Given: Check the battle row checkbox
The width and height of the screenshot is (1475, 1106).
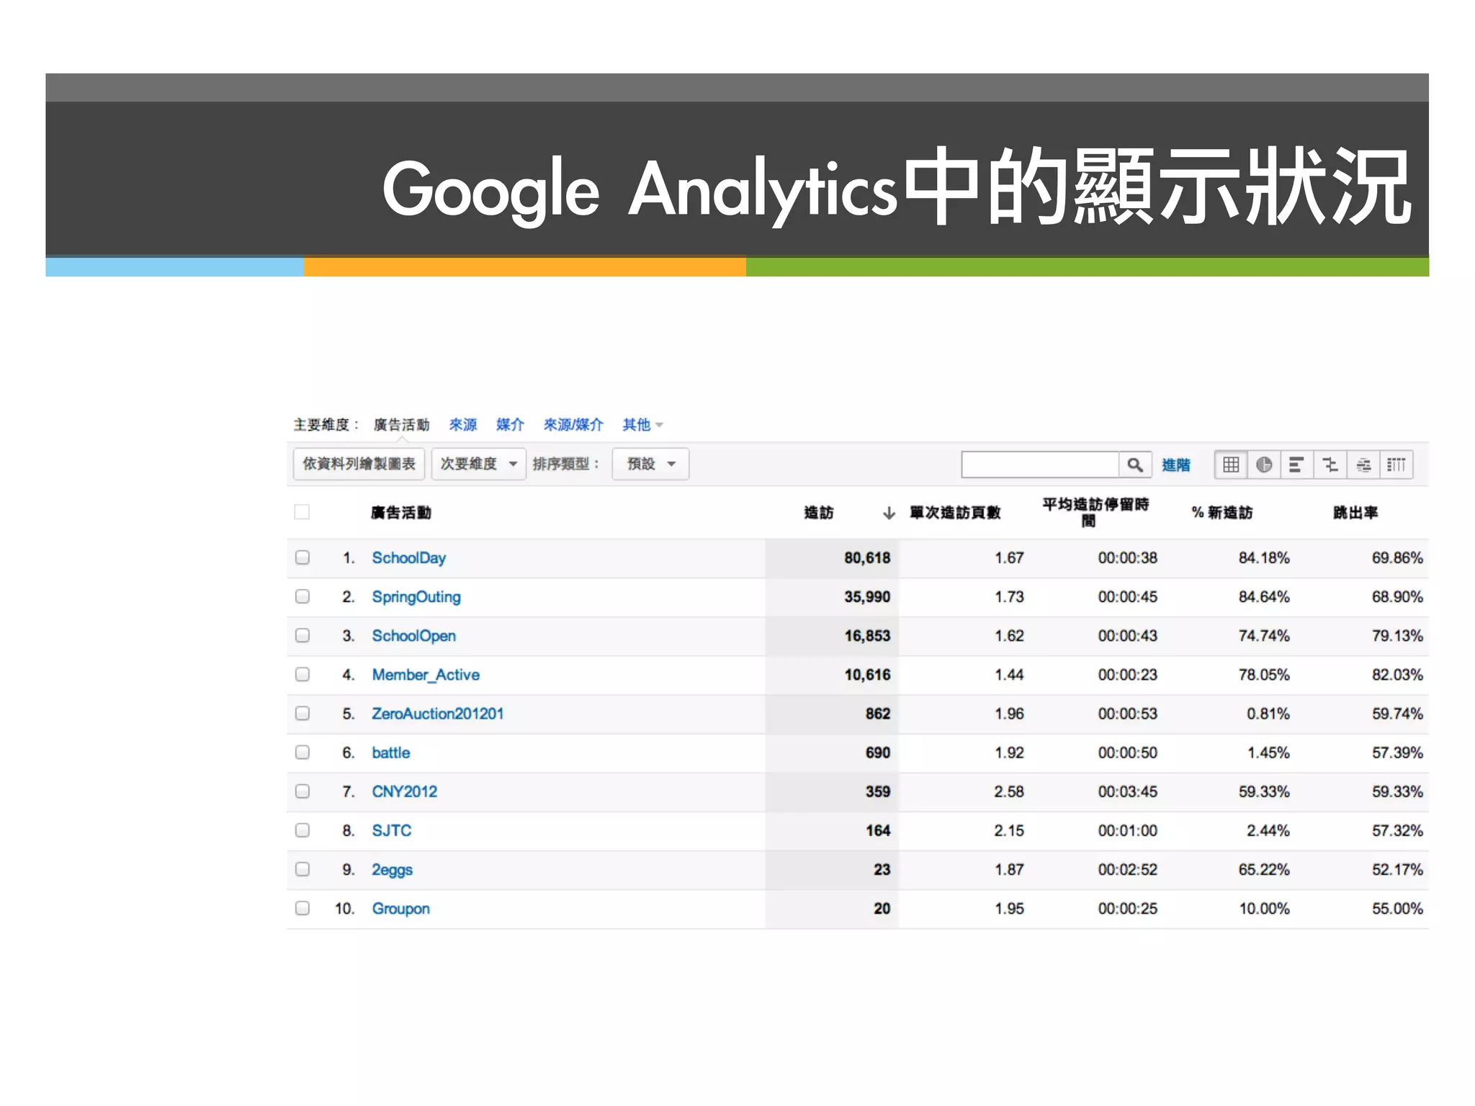Looking at the screenshot, I should pyautogui.click(x=302, y=752).
